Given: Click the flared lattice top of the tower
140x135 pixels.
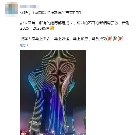Looking at the screenshot, I should [52, 68].
